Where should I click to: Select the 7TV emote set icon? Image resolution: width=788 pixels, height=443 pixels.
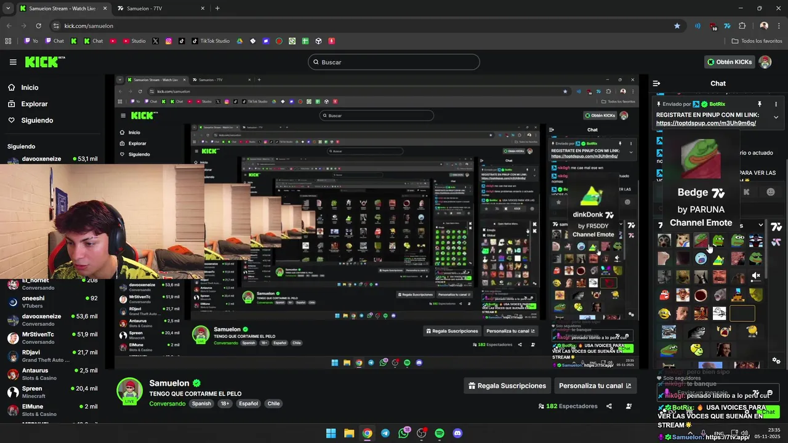tap(776, 226)
